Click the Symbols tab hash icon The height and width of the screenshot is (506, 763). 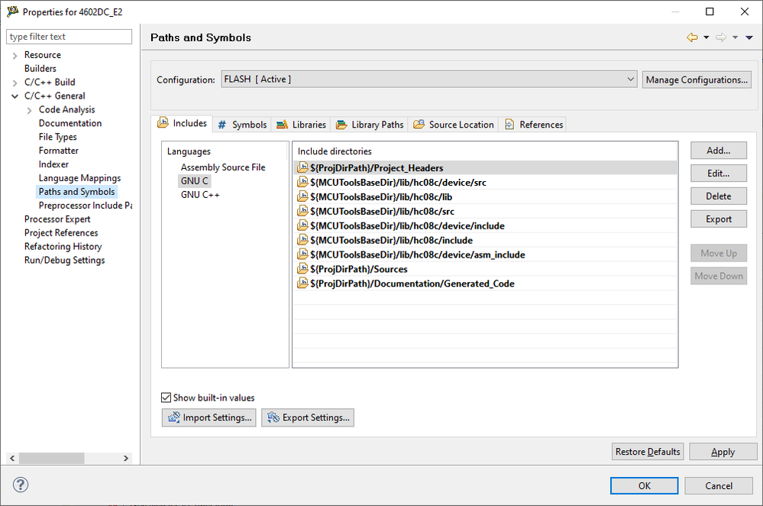pos(222,125)
